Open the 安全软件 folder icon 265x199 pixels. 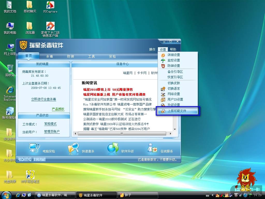click(x=9, y=134)
